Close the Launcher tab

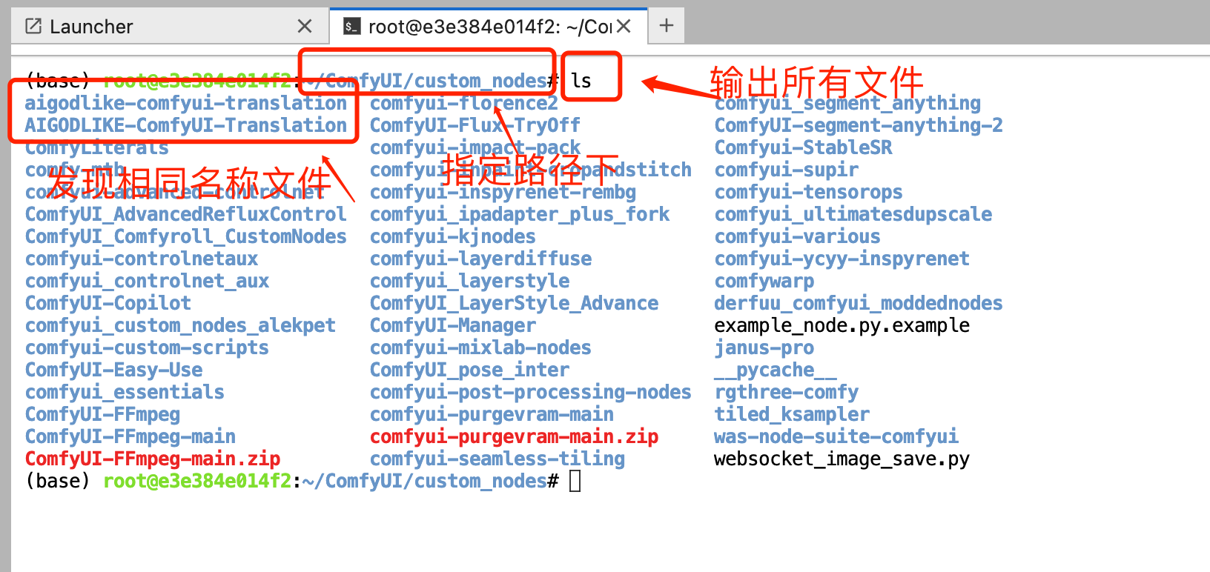[x=304, y=27]
